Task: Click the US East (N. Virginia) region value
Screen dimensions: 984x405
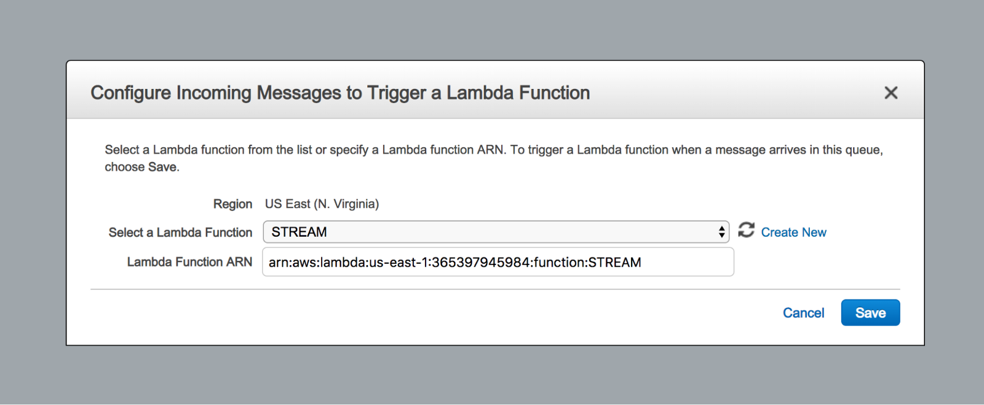Action: [322, 204]
